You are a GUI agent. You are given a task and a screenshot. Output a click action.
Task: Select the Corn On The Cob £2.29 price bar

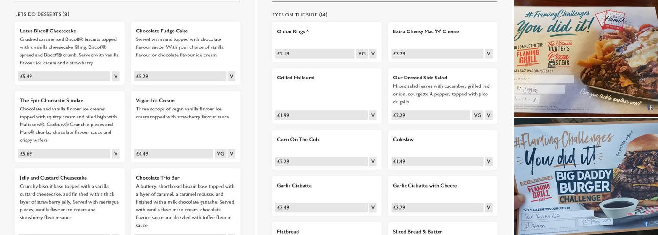click(x=321, y=161)
